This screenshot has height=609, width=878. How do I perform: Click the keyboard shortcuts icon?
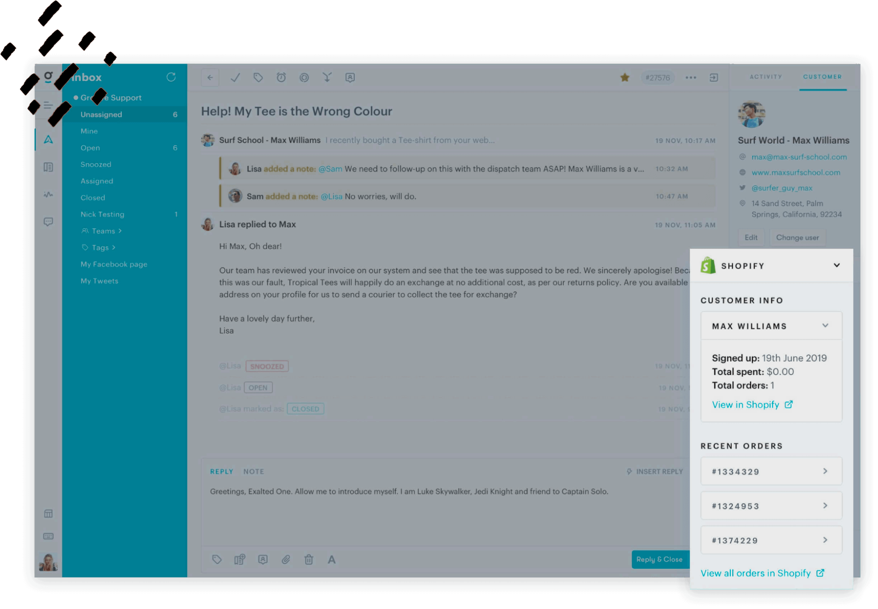(49, 536)
